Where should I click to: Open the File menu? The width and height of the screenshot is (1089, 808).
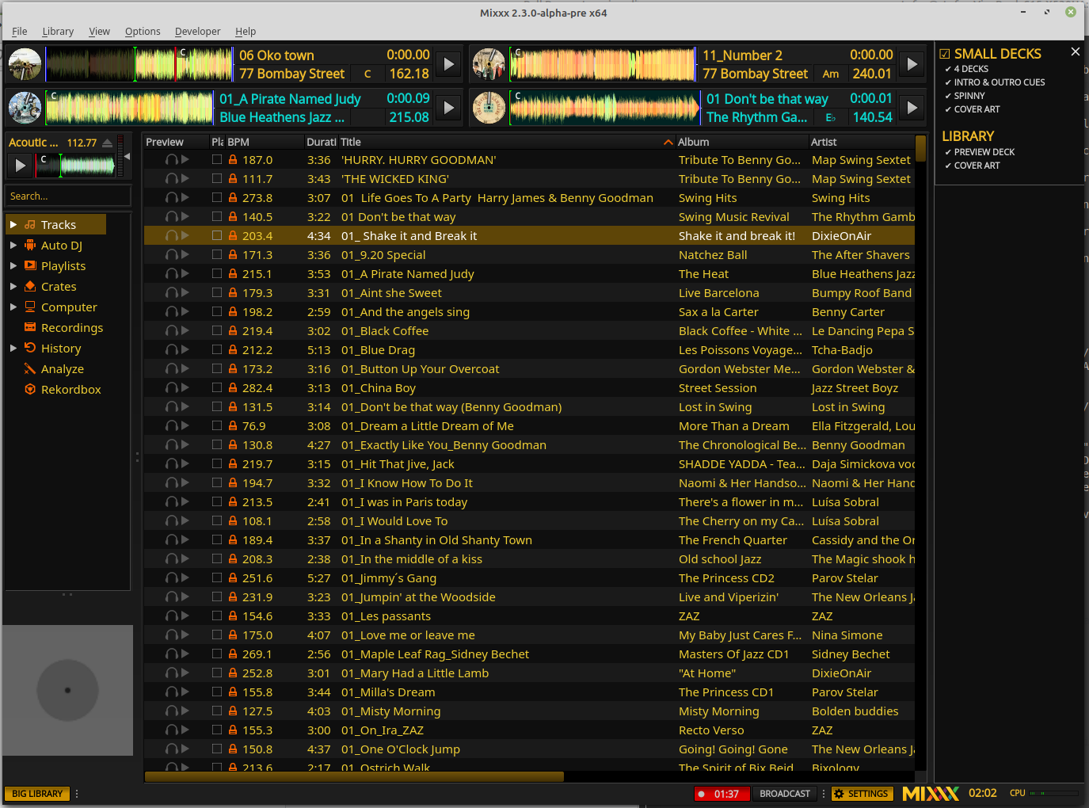coord(20,32)
